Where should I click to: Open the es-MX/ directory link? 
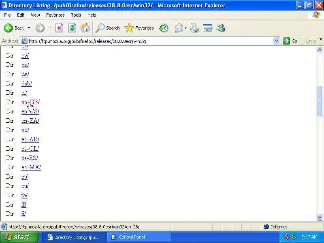pos(31,167)
